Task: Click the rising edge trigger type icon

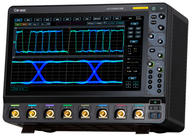Action: coord(113,23)
